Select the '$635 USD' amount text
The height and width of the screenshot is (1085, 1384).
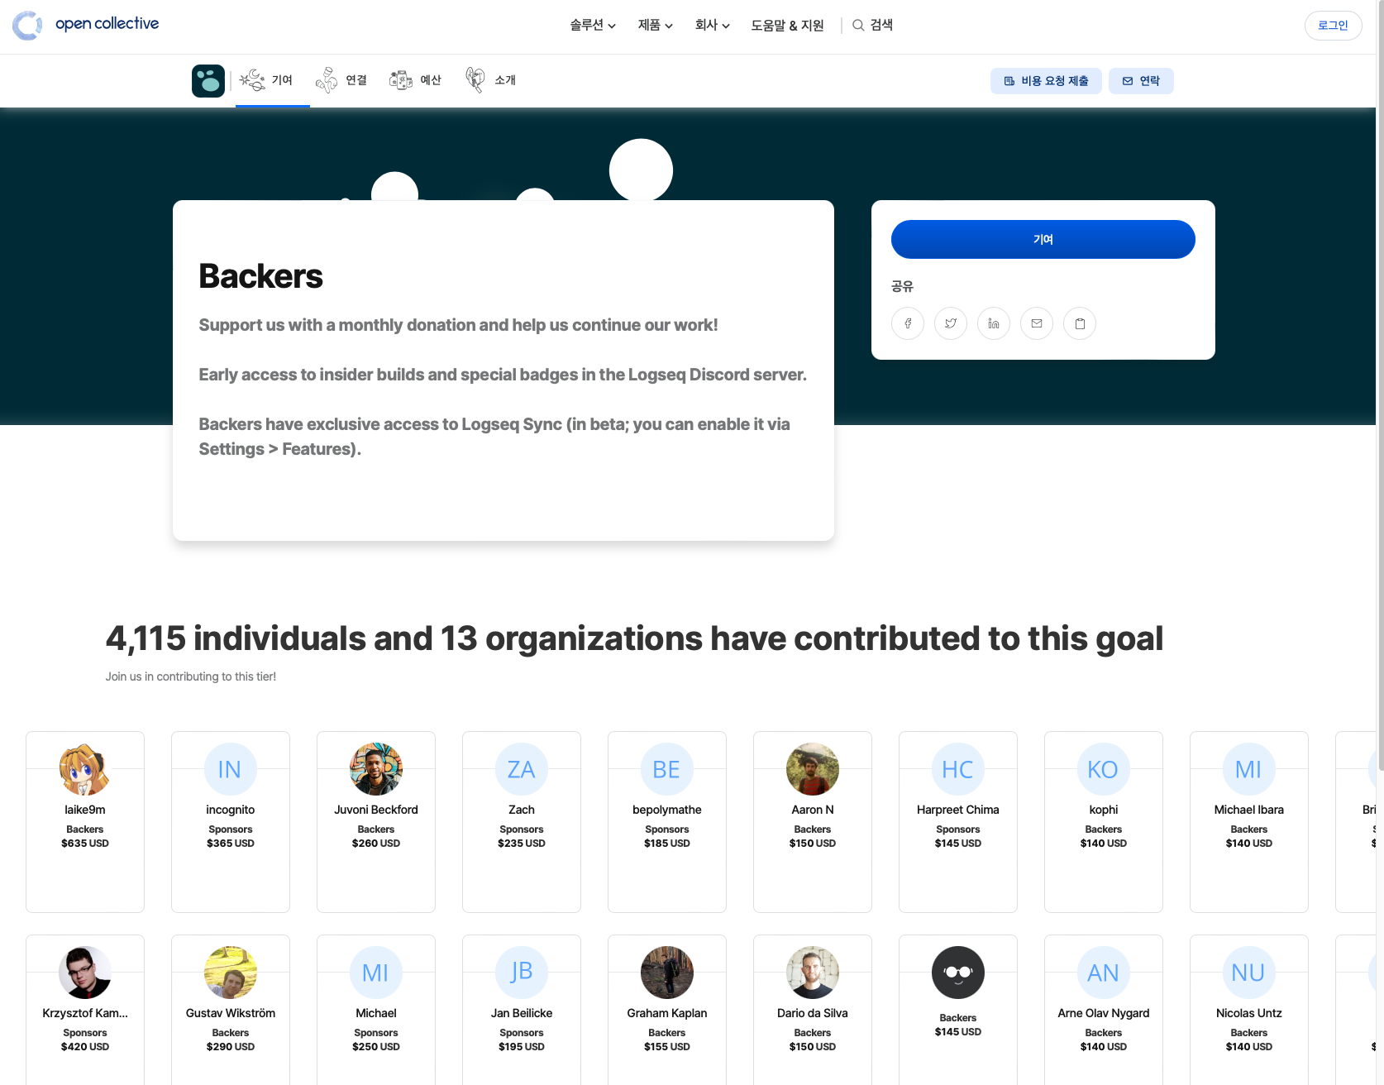click(85, 844)
